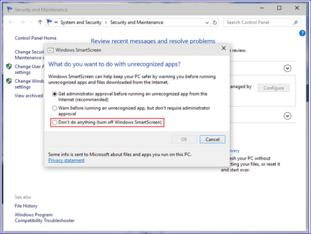Image resolution: width=311 pixels, height=234 pixels.
Task: Open Change User Account Control settings
Action: (x=29, y=69)
